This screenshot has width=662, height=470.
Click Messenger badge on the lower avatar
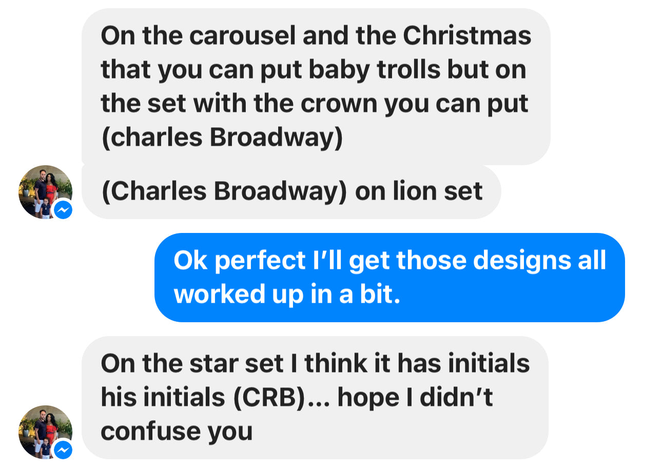tap(63, 449)
